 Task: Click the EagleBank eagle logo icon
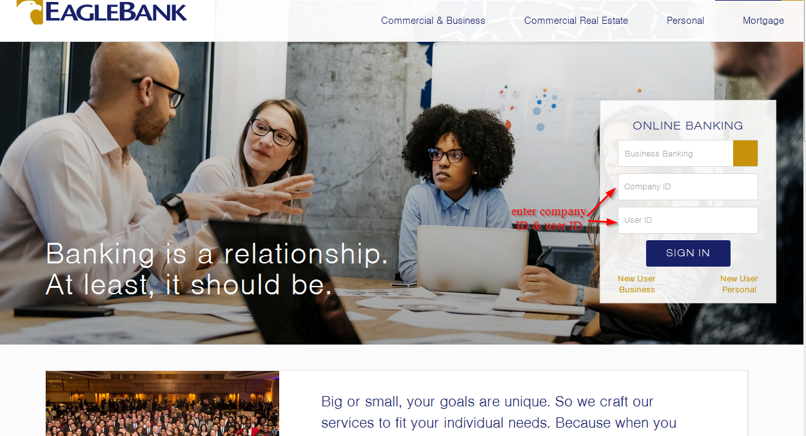[30, 12]
